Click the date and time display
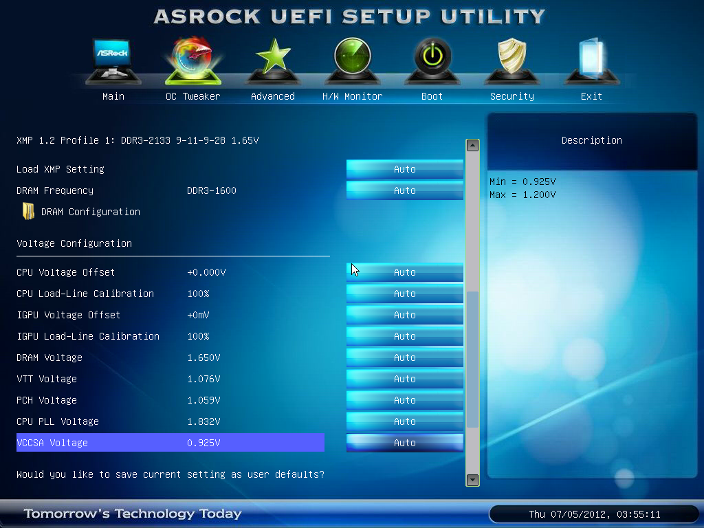 point(595,514)
